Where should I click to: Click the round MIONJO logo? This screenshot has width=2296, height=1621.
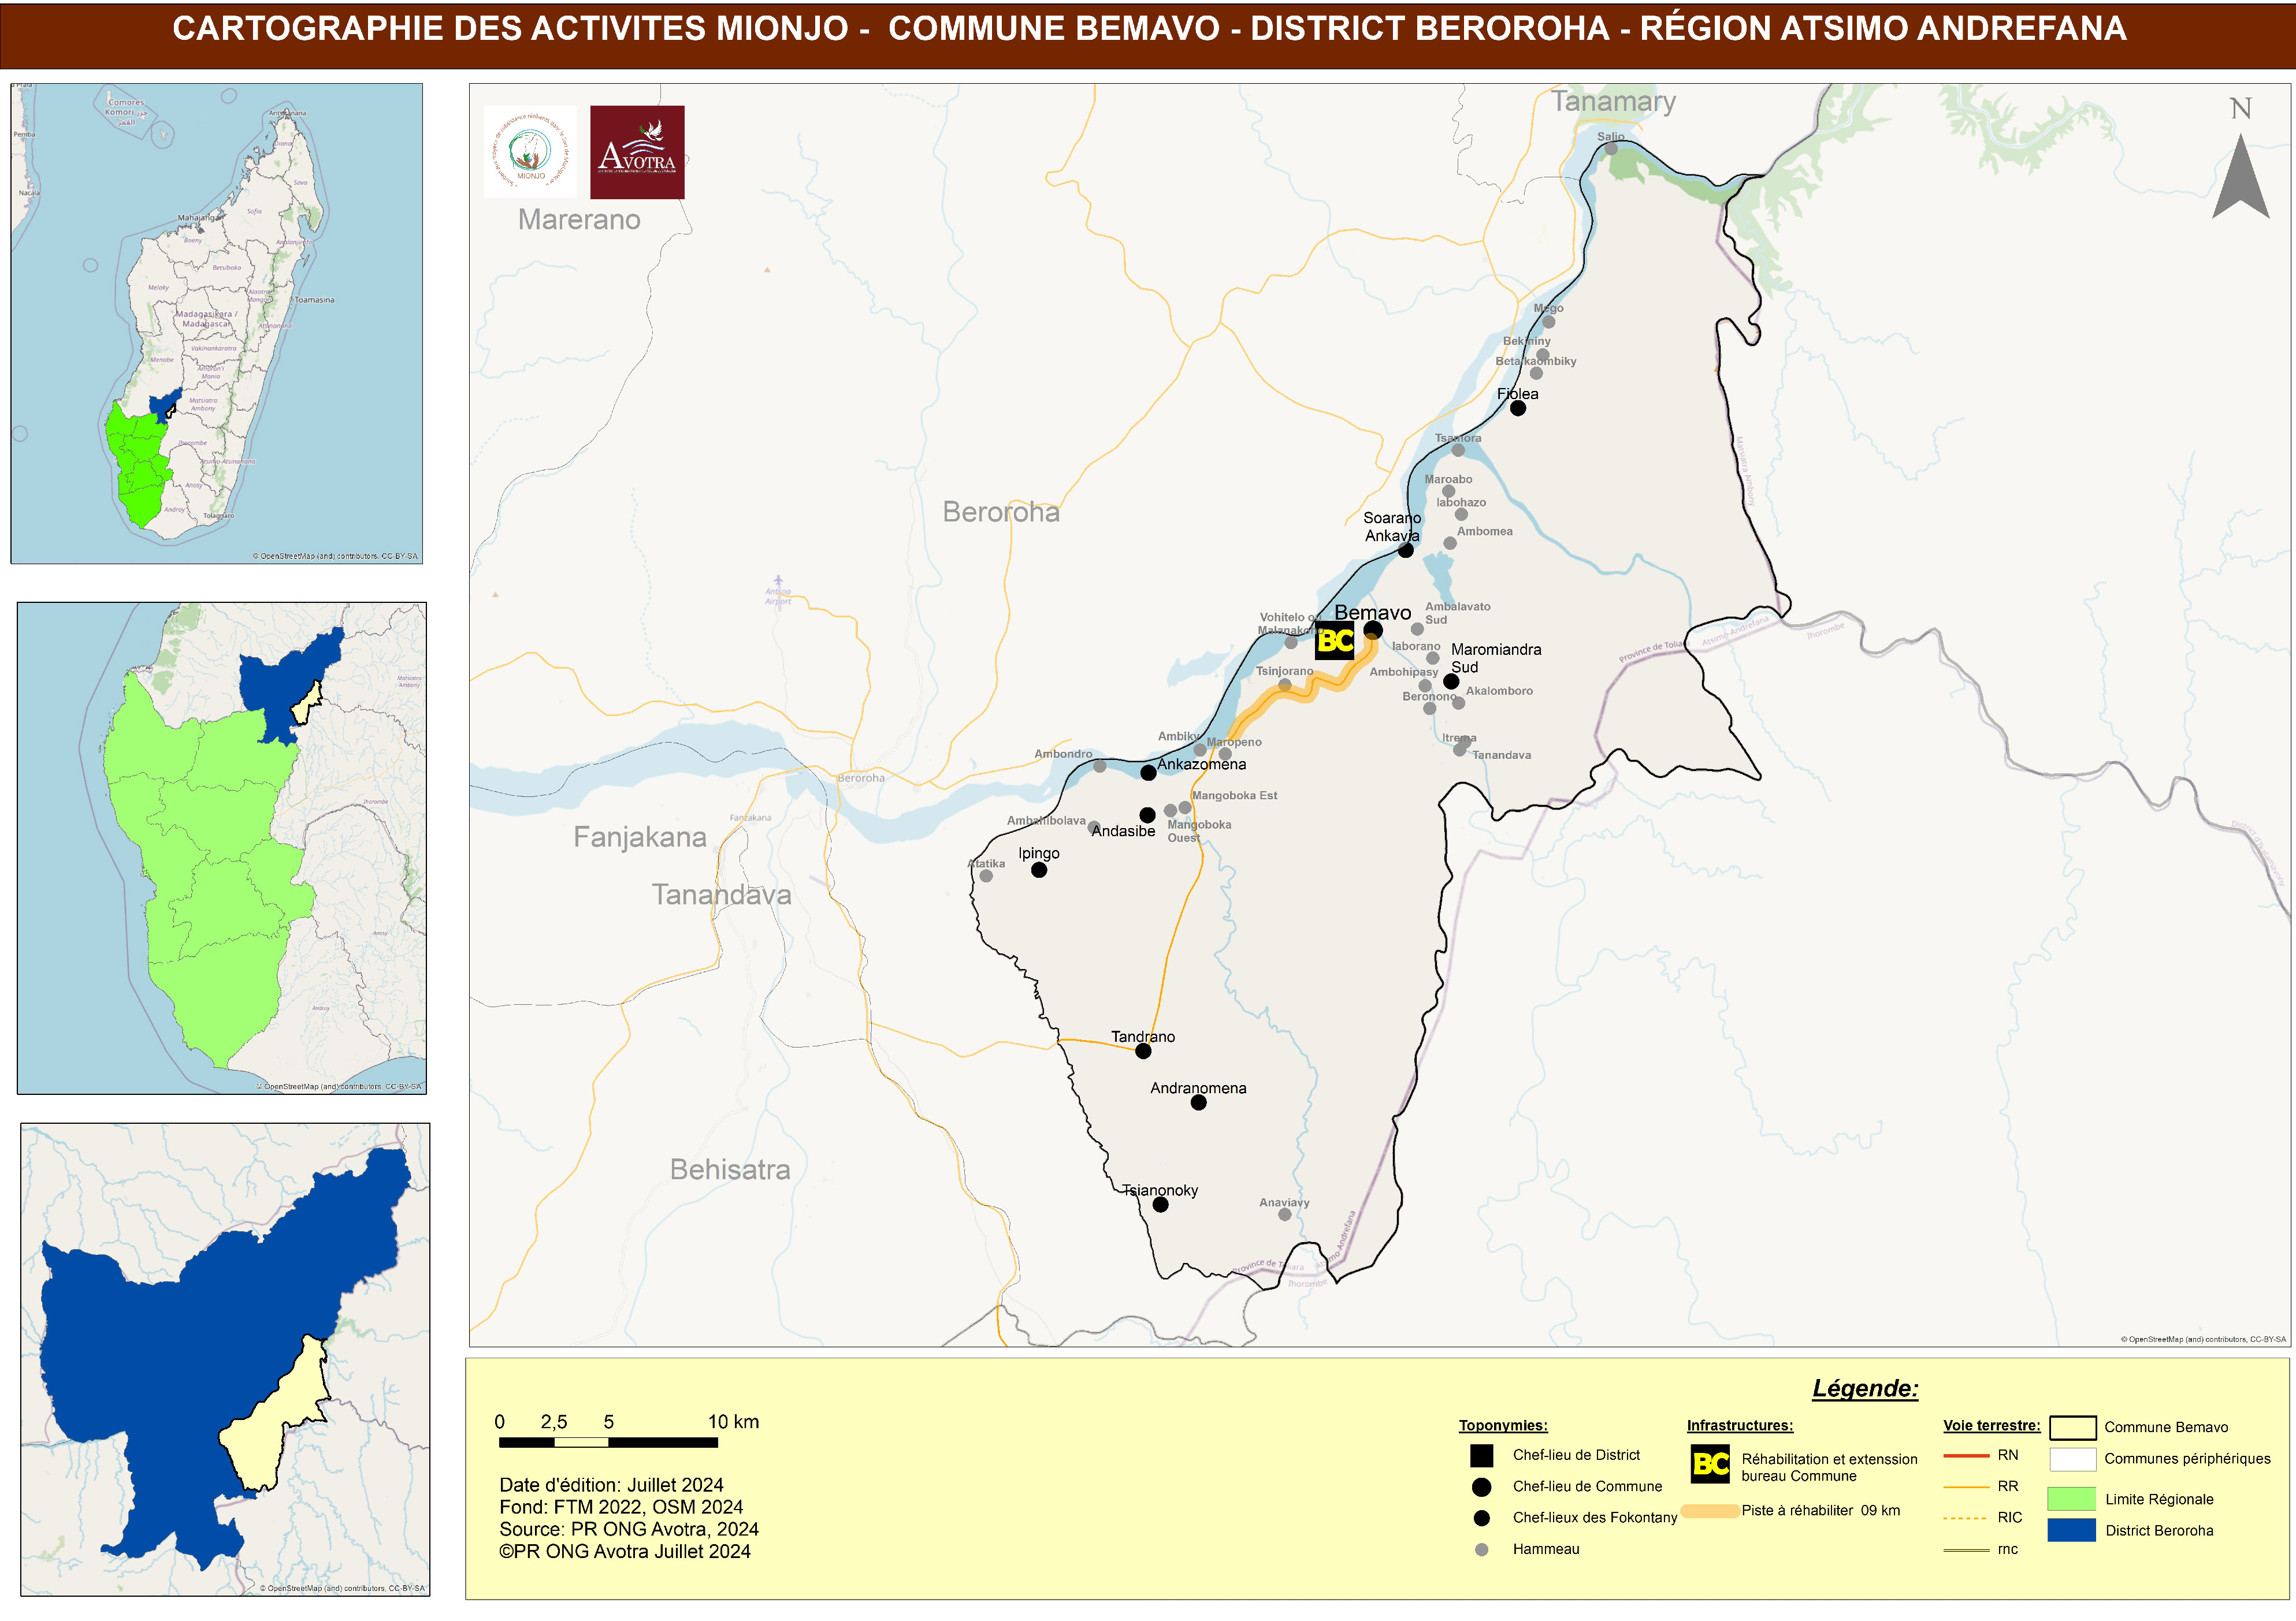[530, 152]
